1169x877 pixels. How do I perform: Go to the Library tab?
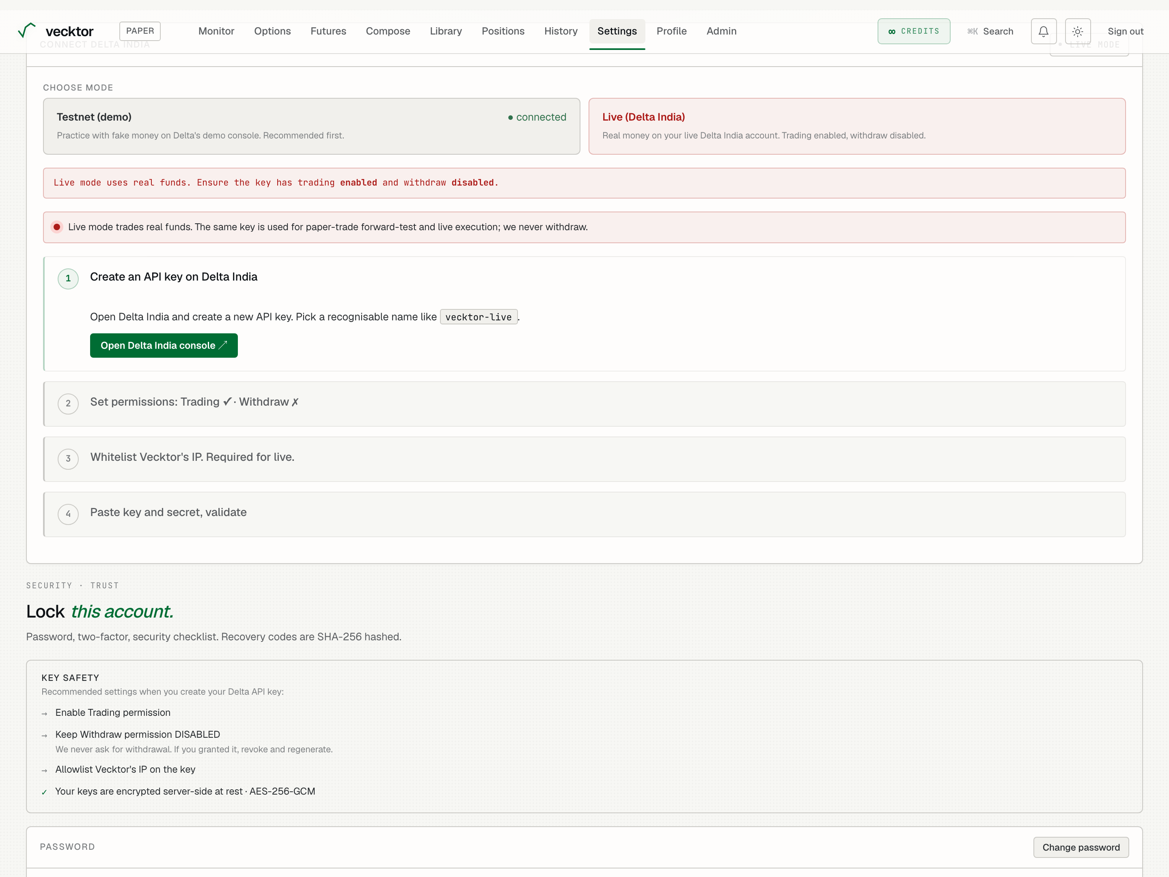coord(446,31)
